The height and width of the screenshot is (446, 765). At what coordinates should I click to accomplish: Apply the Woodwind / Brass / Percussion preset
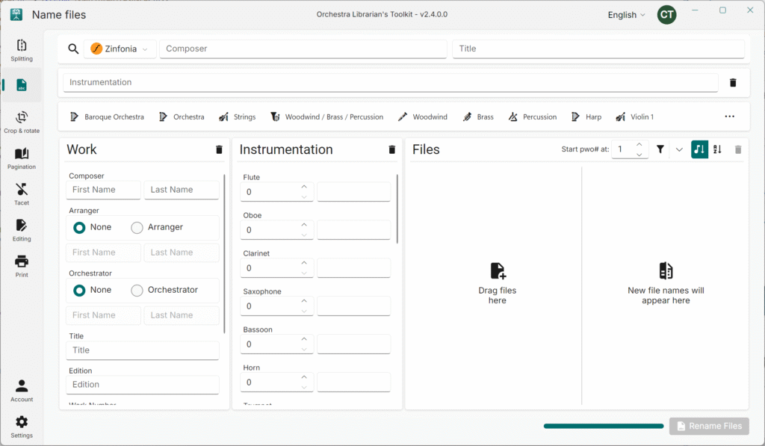coord(326,117)
